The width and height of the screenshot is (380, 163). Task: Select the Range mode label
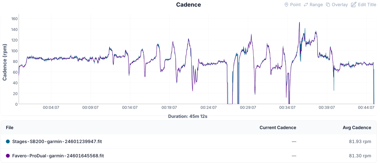pos(316,5)
